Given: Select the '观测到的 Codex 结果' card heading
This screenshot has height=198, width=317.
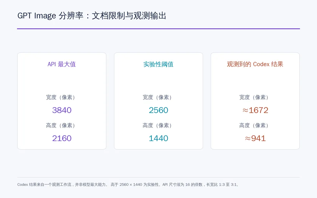Looking at the screenshot, I should 255,64.
